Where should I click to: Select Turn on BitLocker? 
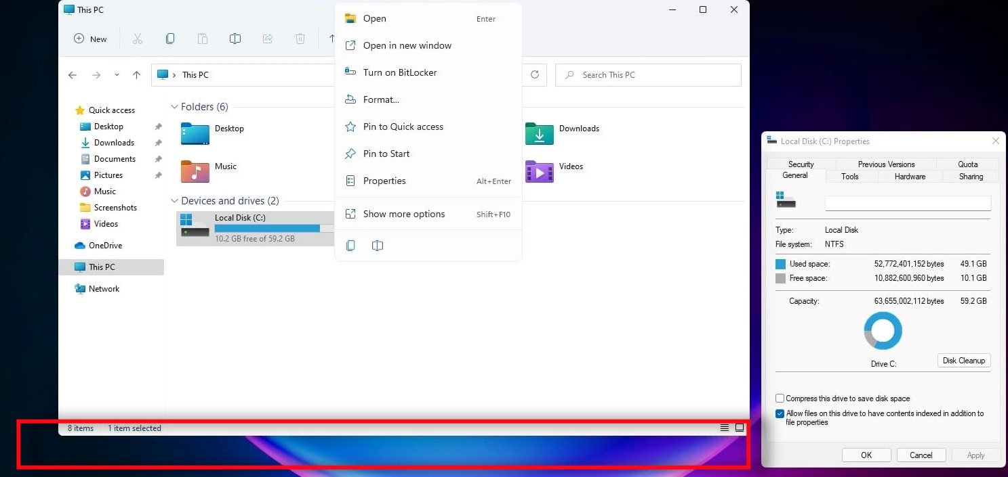click(x=428, y=72)
